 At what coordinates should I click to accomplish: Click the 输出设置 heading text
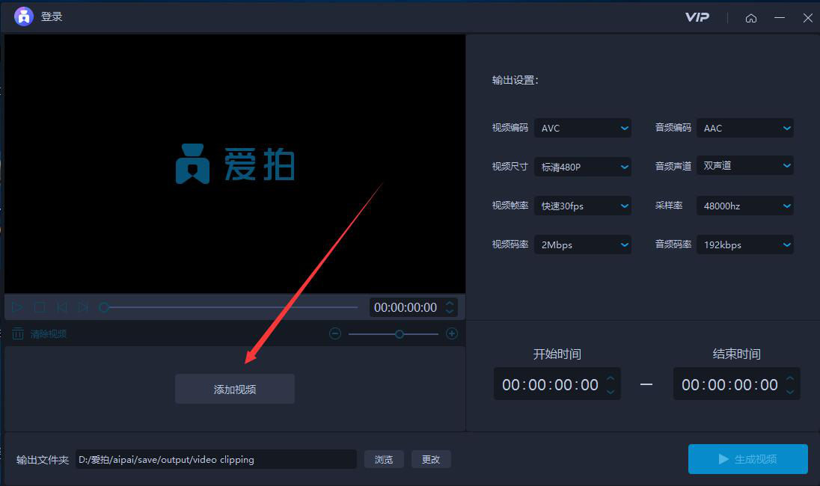515,80
